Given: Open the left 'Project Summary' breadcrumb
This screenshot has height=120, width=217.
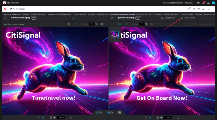Looking at the screenshot, I should point(80,14).
